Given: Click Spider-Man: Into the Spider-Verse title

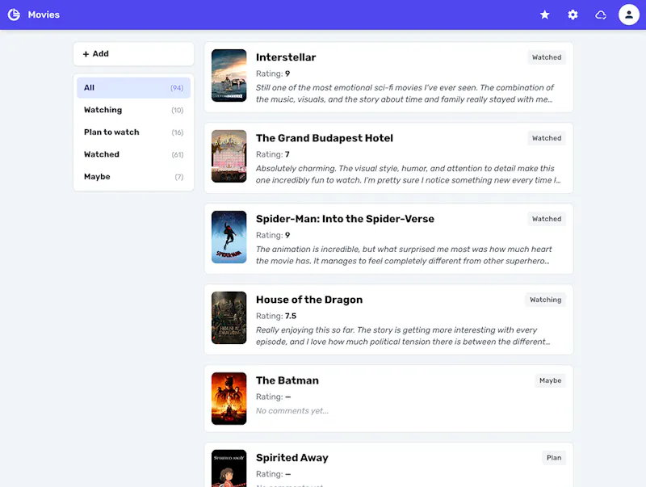Looking at the screenshot, I should (345, 219).
